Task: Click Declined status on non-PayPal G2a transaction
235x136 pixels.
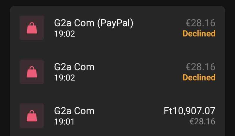Action: click(199, 78)
